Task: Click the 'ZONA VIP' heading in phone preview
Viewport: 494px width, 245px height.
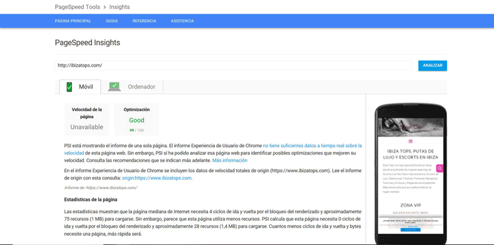Action: [411, 206]
